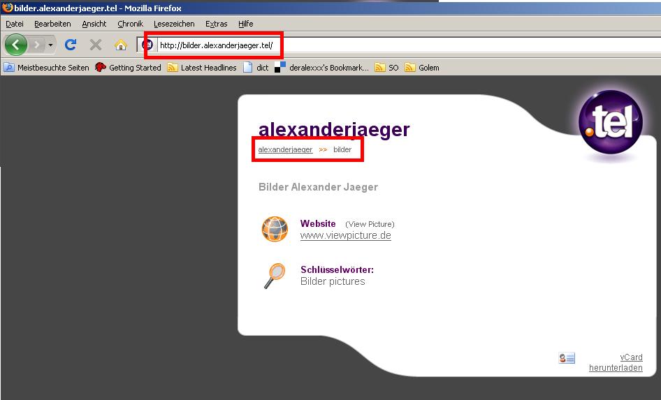Open the back/forward history dropdown arrow
This screenshot has width=661, height=400.
point(50,45)
